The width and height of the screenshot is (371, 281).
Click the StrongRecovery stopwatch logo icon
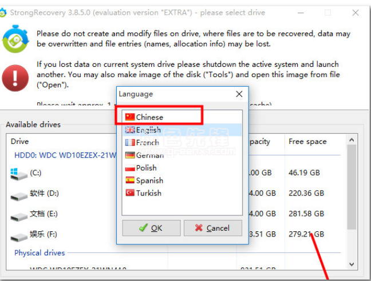(x=15, y=39)
